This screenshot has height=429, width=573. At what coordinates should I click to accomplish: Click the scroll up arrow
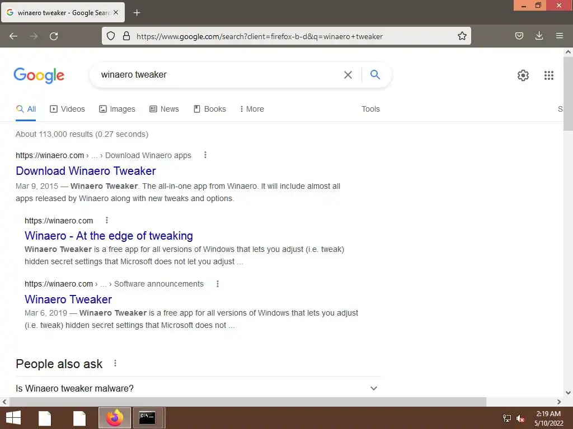click(x=568, y=52)
